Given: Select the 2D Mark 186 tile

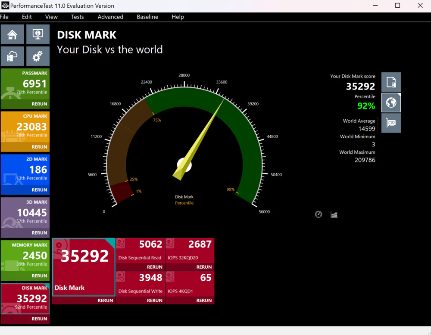Looking at the screenshot, I should (x=25, y=170).
